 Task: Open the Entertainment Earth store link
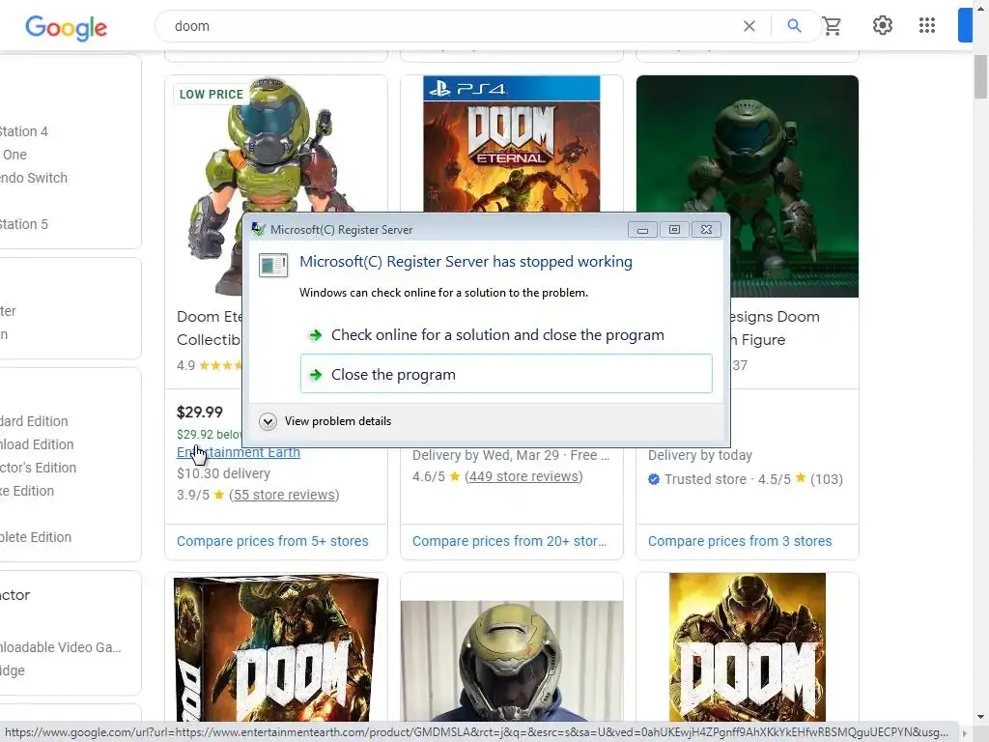pyautogui.click(x=239, y=452)
